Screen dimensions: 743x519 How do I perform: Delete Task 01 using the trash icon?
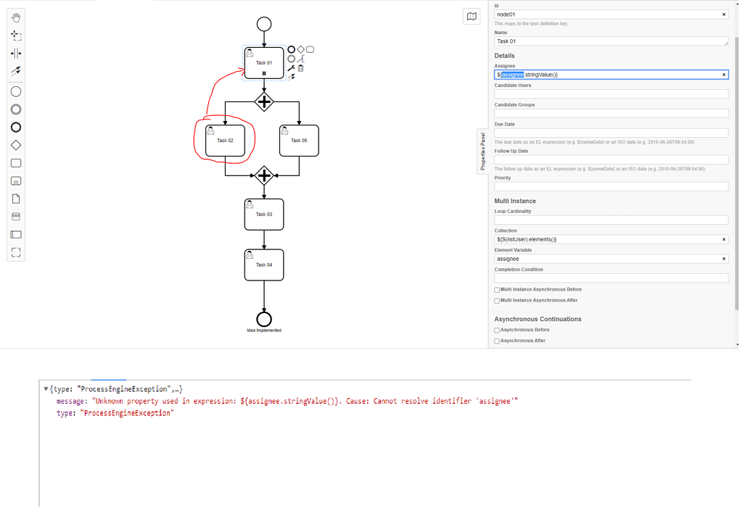300,67
